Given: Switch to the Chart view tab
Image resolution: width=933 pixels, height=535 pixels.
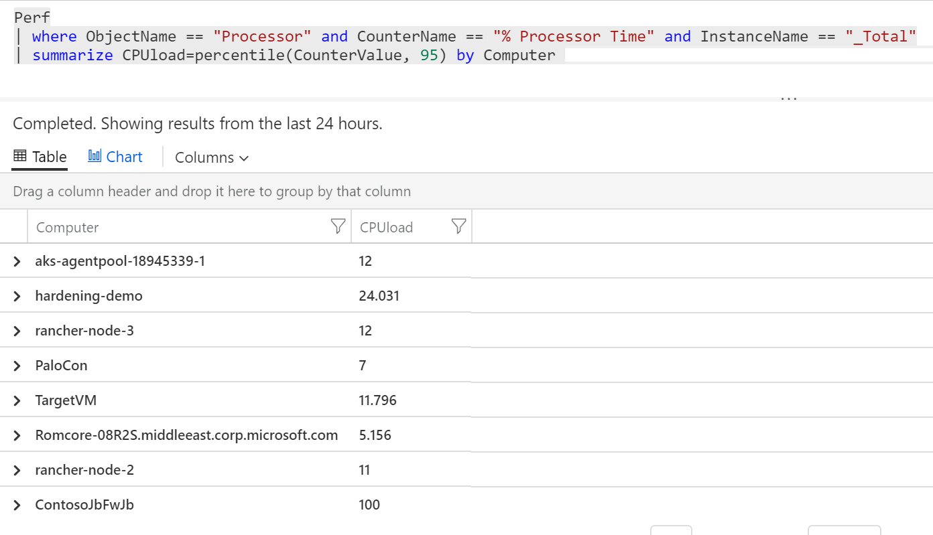Looking at the screenshot, I should (x=115, y=157).
